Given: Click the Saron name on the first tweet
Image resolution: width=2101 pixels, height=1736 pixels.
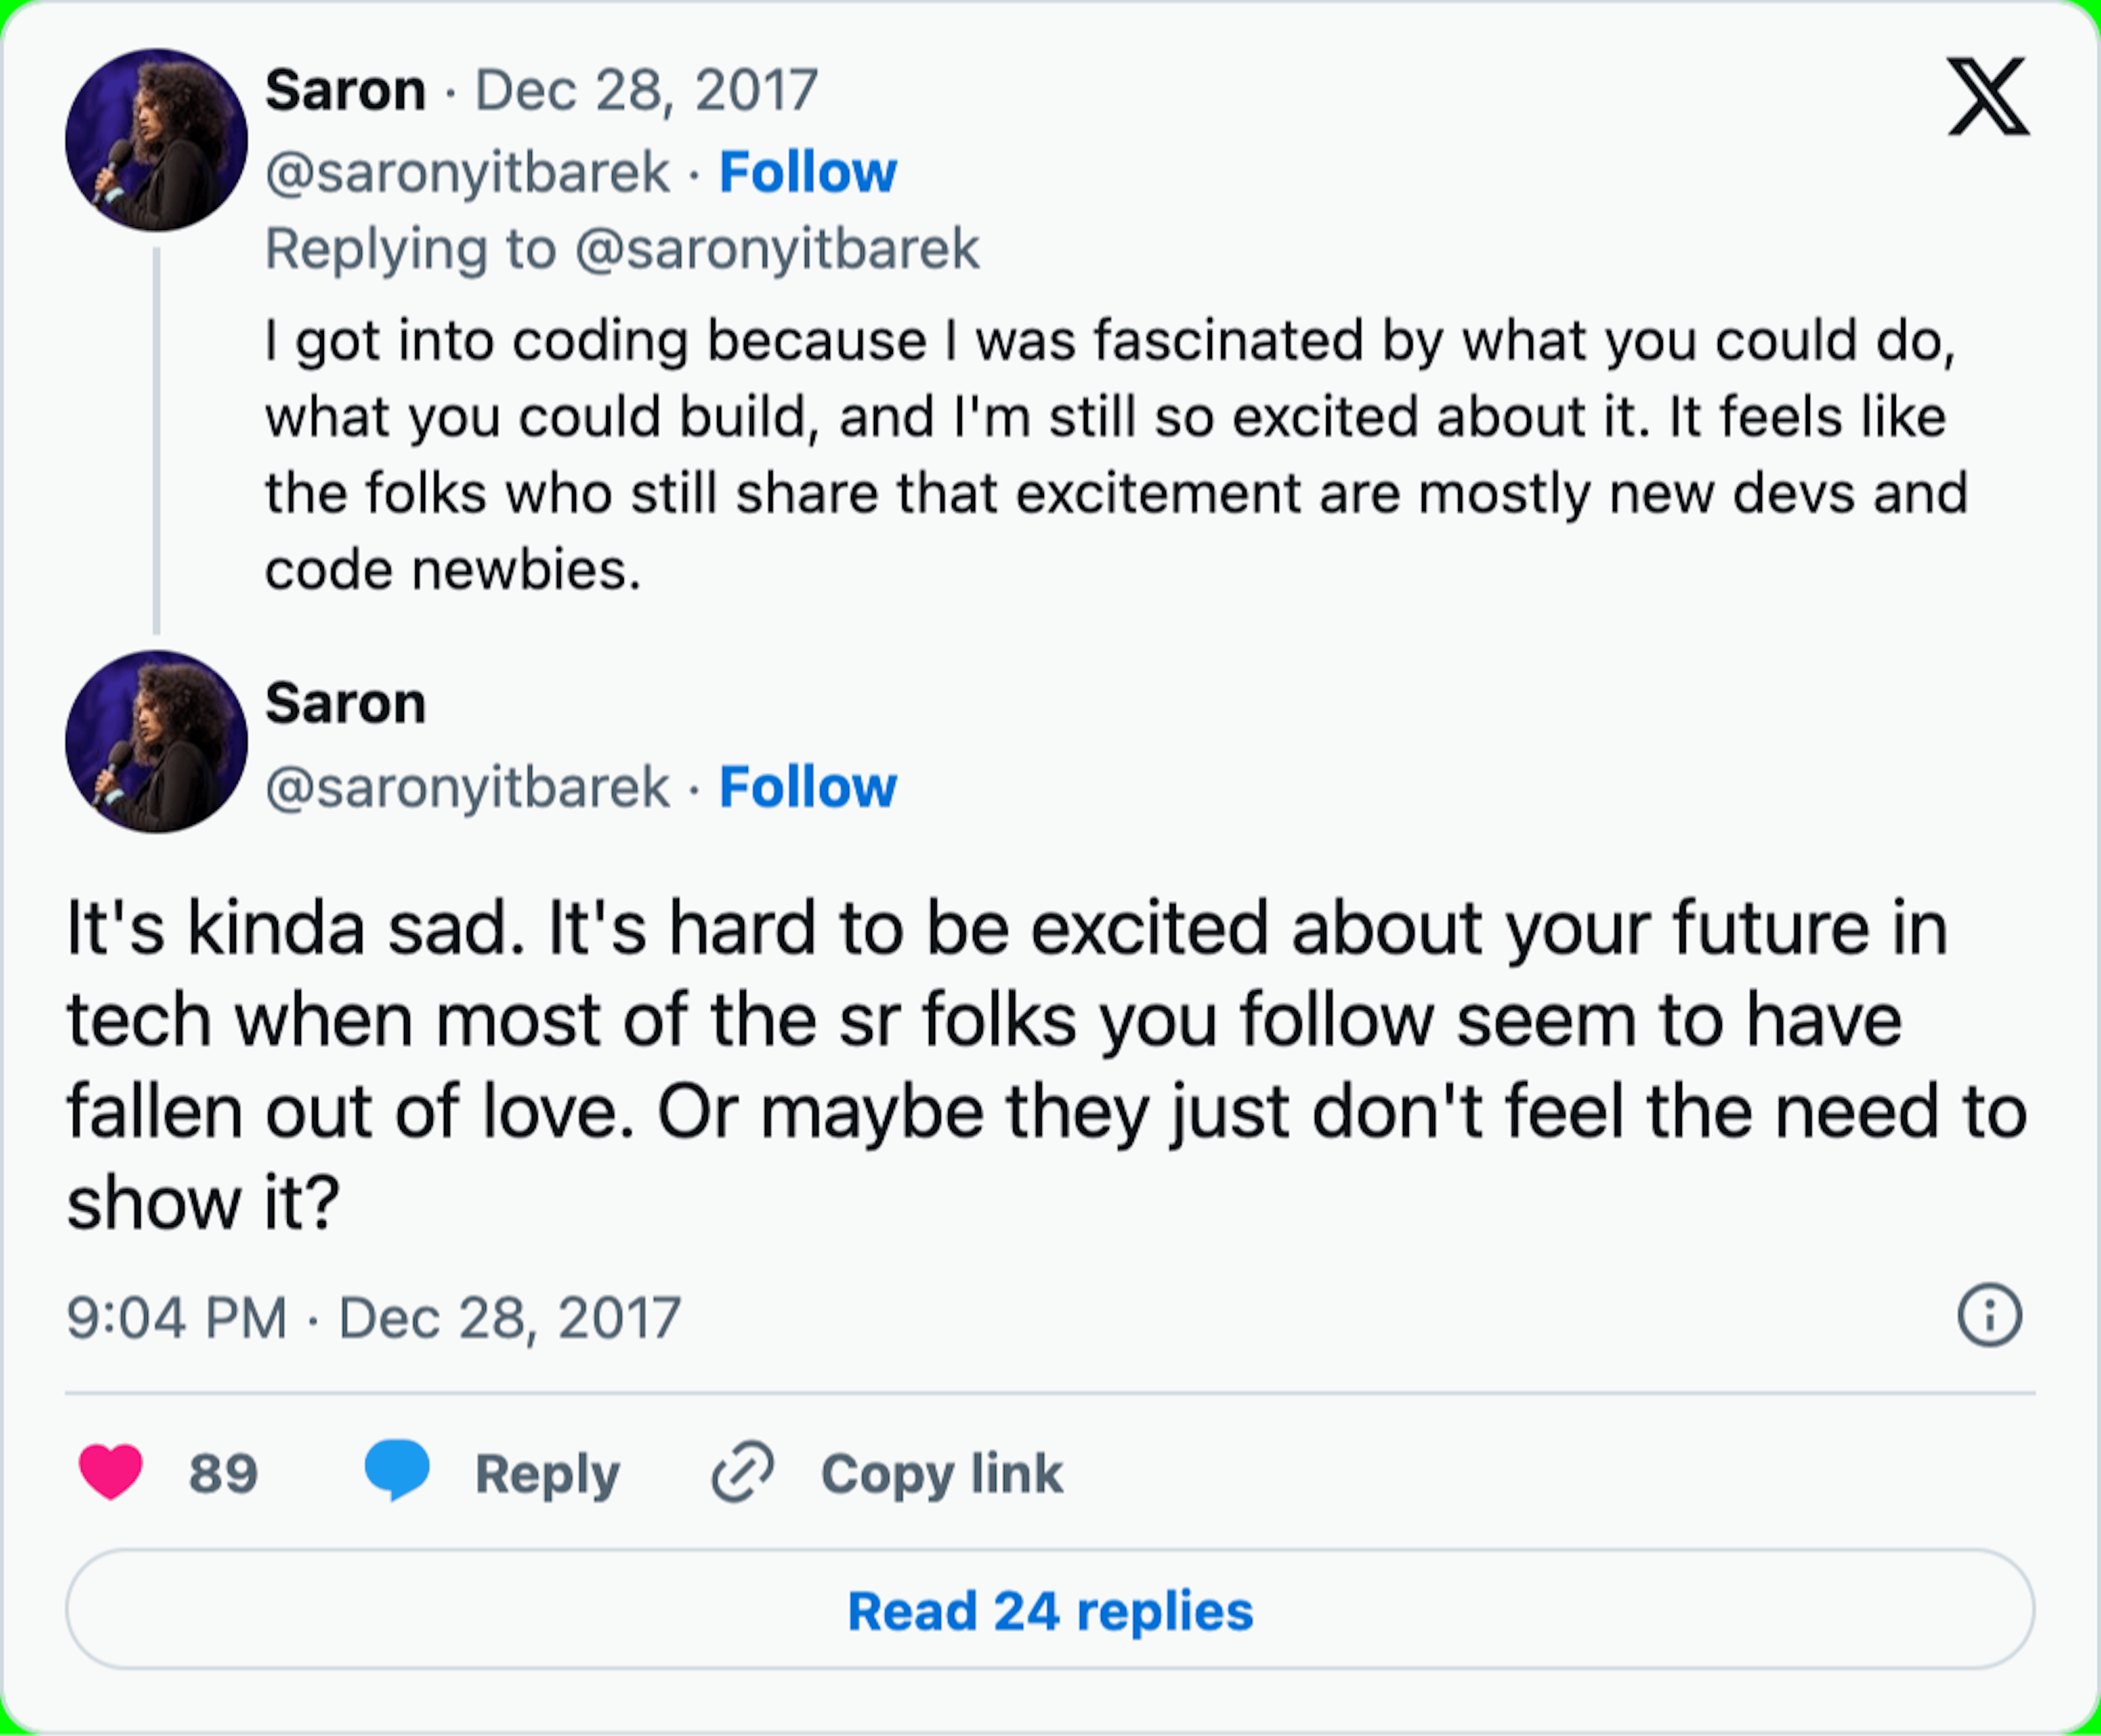Looking at the screenshot, I should (346, 91).
